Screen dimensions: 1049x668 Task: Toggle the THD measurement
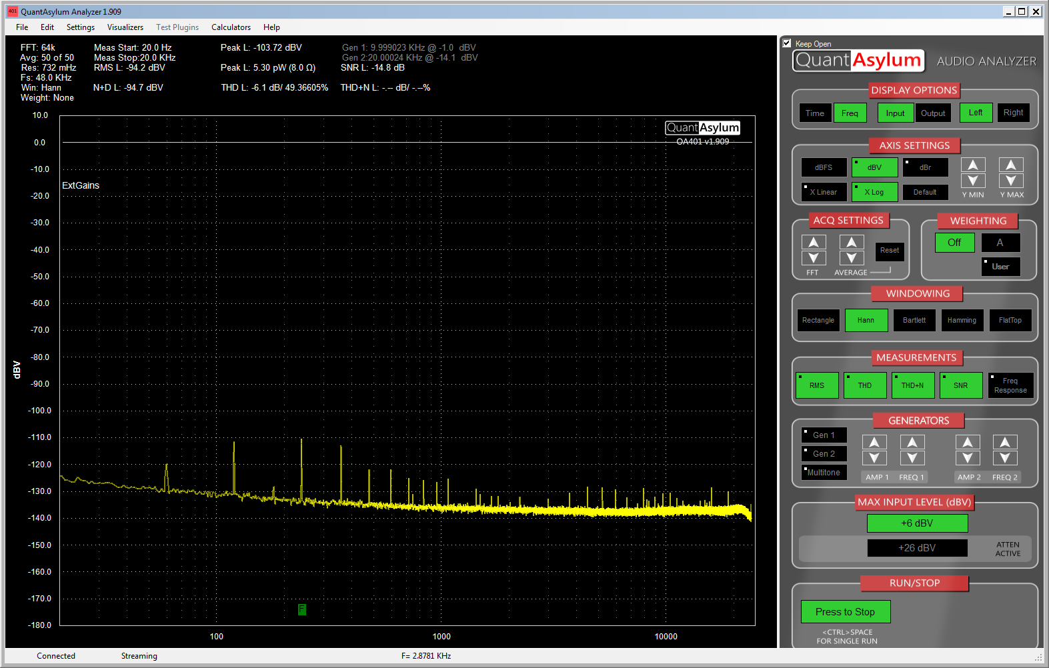865,385
